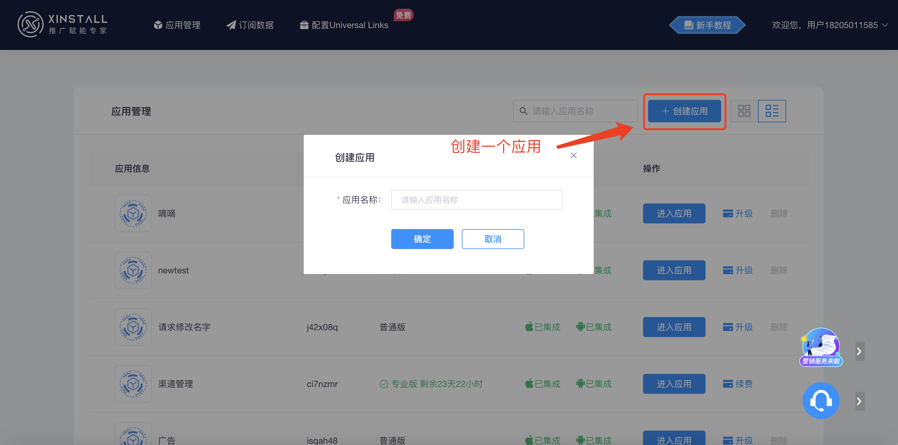
Task: Expand the user account dropdown
Action: [x=830, y=25]
